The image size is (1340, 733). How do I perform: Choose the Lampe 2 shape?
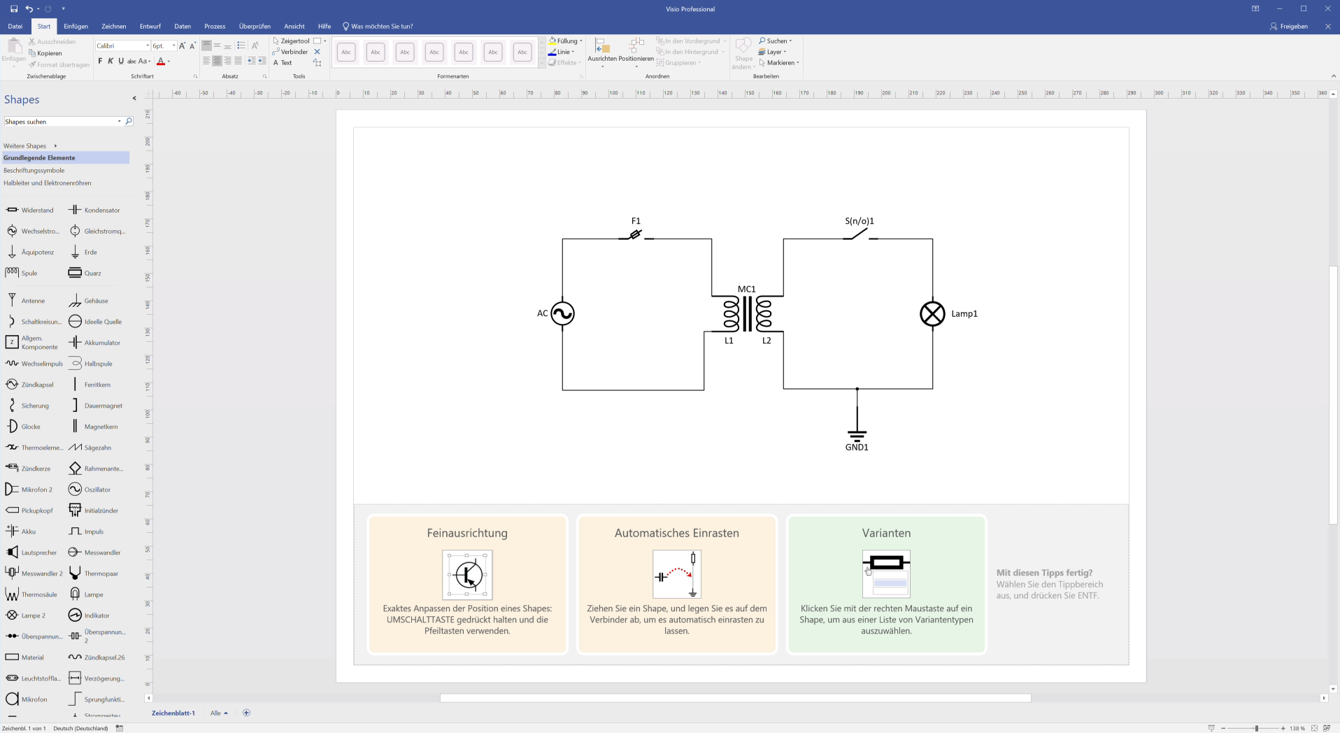(x=26, y=615)
